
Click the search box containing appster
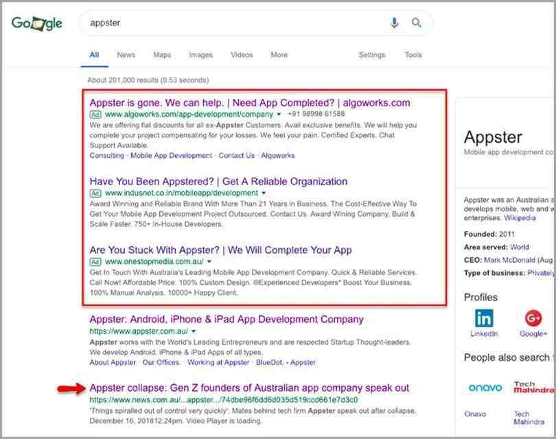point(255,23)
